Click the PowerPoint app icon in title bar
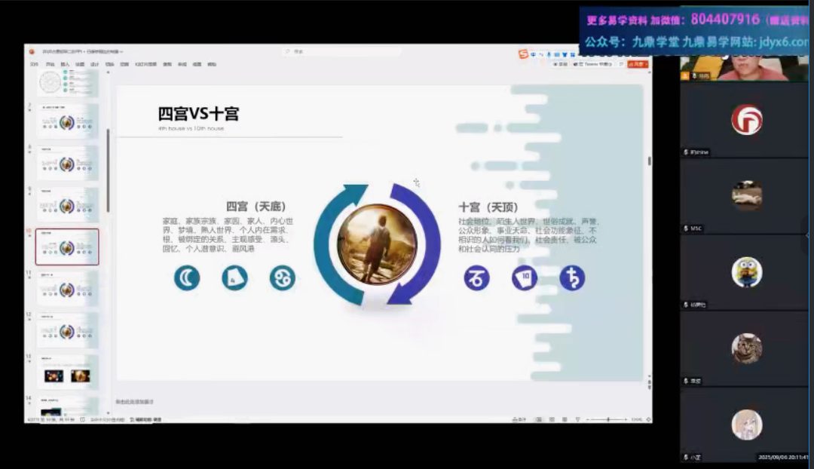Image resolution: width=814 pixels, height=469 pixels. coord(32,52)
